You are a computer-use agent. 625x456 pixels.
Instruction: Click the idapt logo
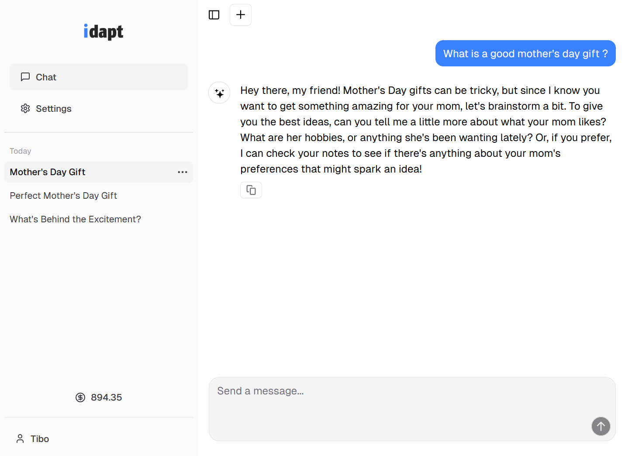point(104,31)
